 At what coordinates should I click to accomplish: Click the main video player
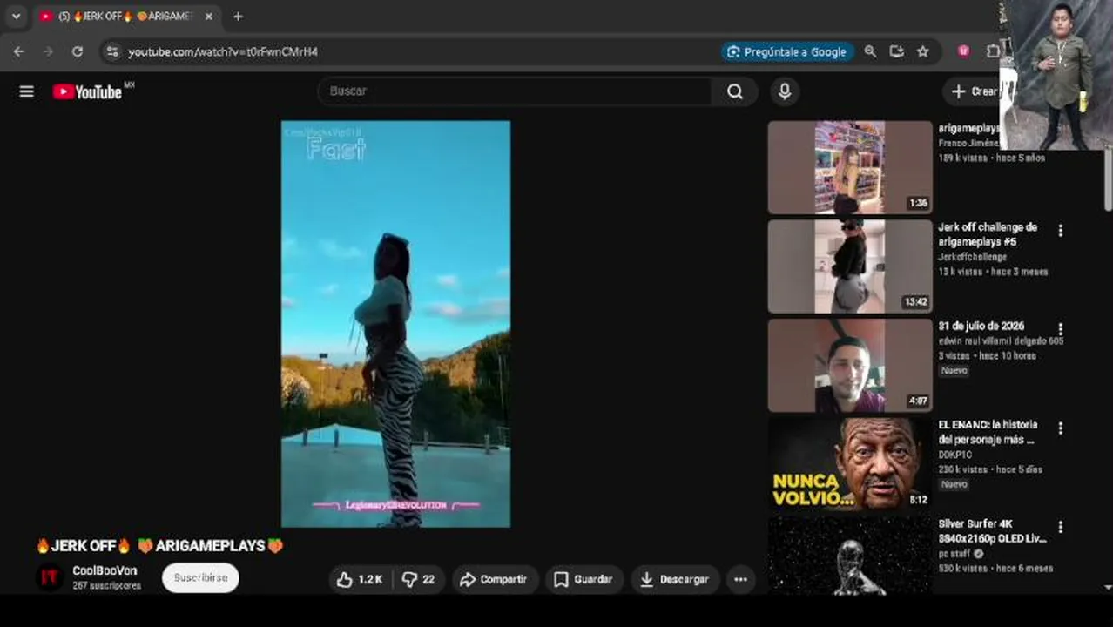[395, 324]
